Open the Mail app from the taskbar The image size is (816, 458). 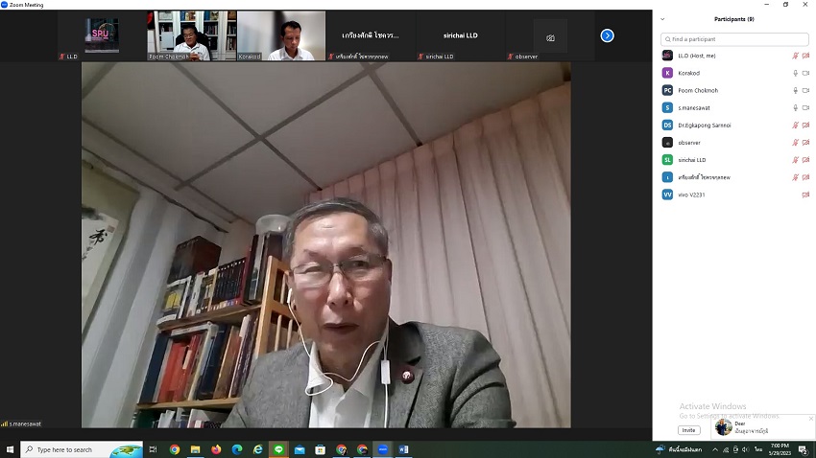[300, 449]
